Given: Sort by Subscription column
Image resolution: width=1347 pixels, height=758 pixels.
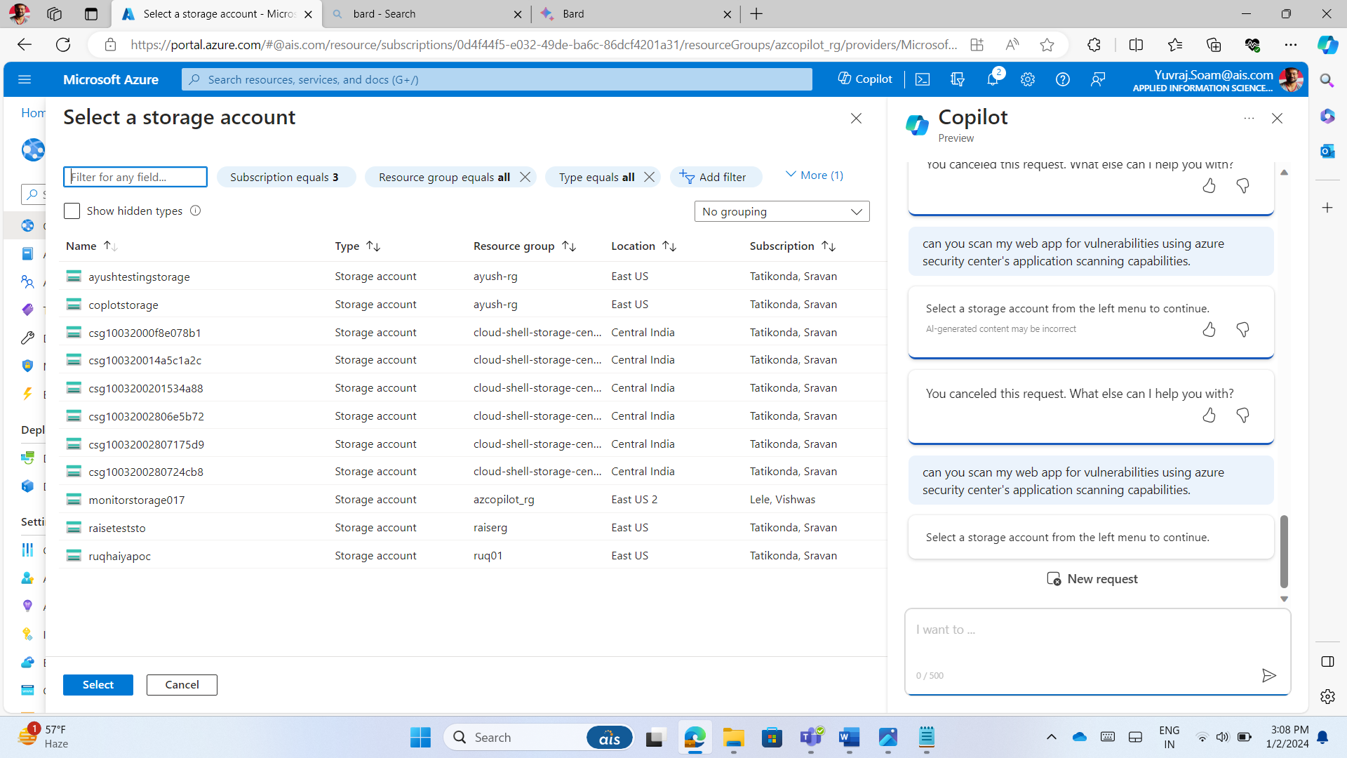Looking at the screenshot, I should tap(792, 246).
